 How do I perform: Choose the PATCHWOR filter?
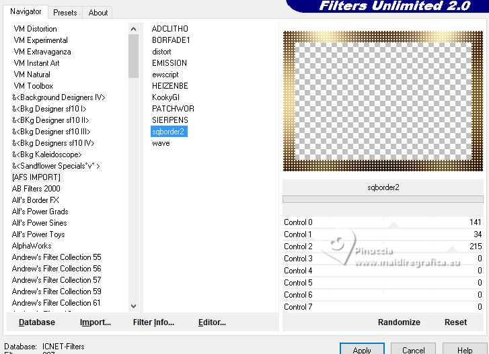tap(173, 109)
